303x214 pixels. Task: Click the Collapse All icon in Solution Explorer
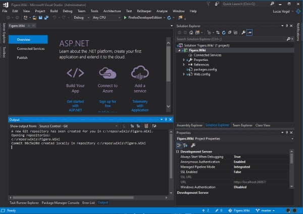pos(230,32)
